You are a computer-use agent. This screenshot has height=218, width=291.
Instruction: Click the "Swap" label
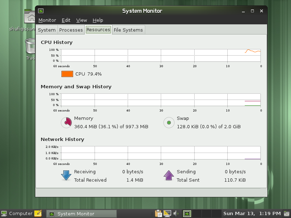point(183,118)
